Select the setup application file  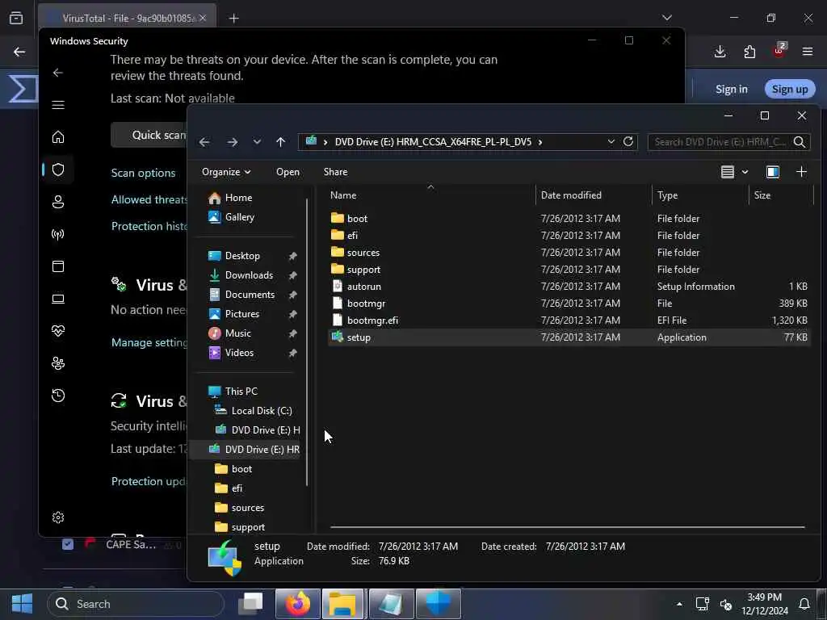point(569,337)
